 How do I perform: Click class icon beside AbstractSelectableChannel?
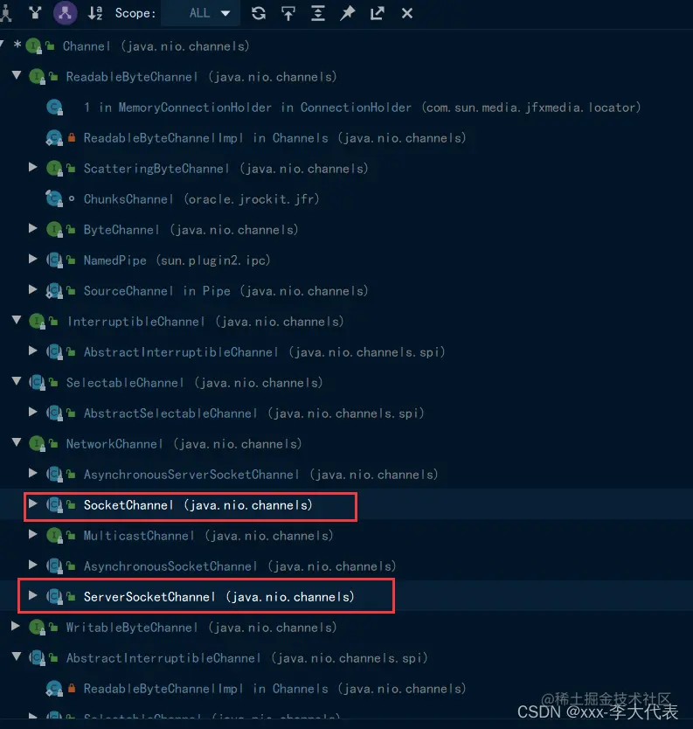[55, 413]
